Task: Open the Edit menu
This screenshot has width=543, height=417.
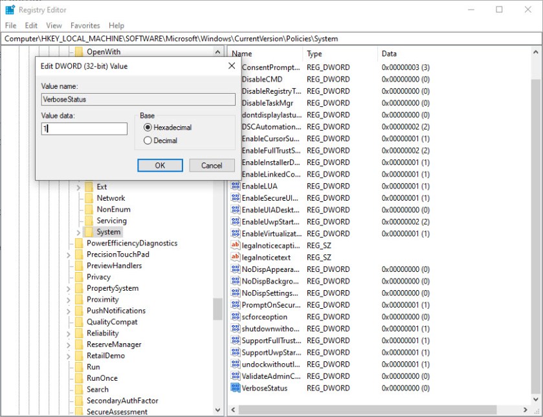Action: pos(31,26)
